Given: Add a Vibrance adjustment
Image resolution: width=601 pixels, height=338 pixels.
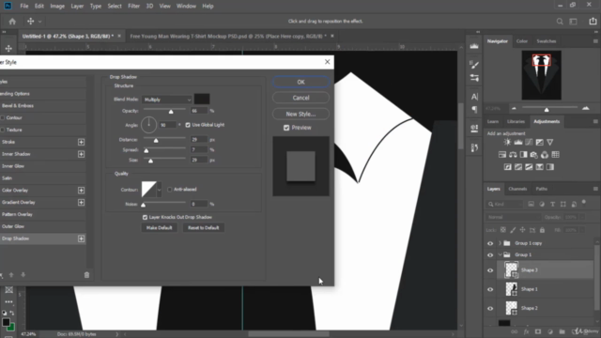Looking at the screenshot, I should pyautogui.click(x=550, y=142).
